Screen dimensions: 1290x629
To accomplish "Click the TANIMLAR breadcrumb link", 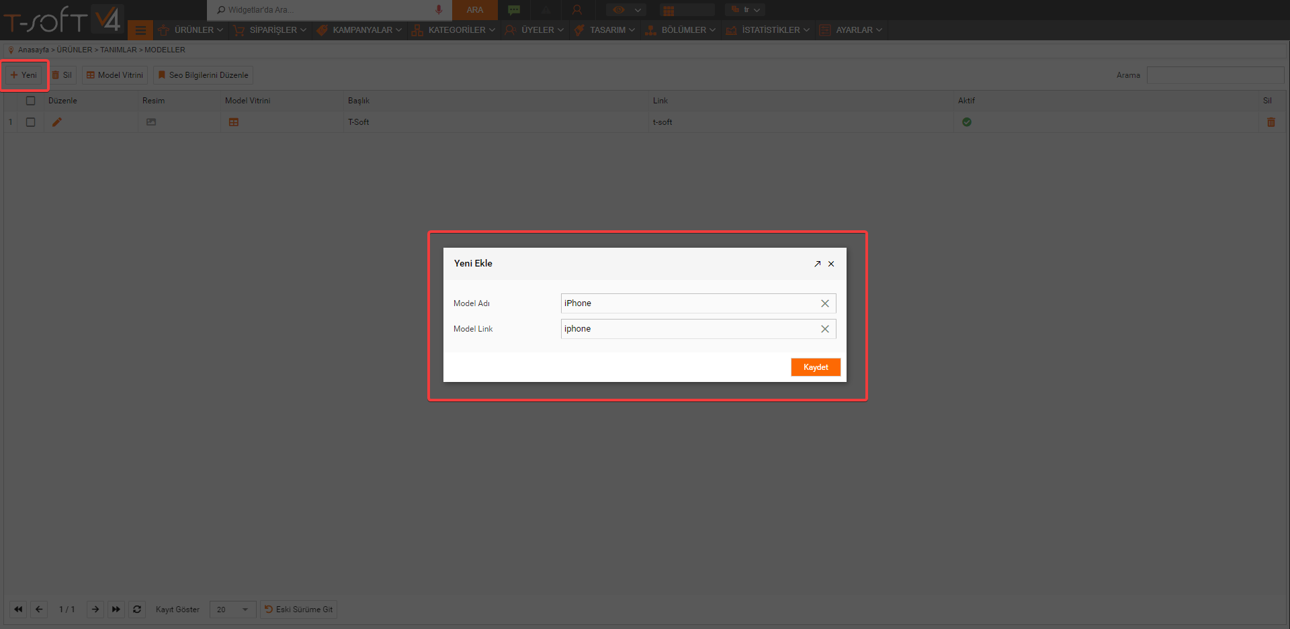I will click(x=118, y=50).
